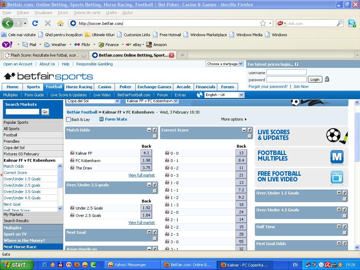Open the Casino tab
The width and height of the screenshot is (360, 270).
pyautogui.click(x=105, y=87)
